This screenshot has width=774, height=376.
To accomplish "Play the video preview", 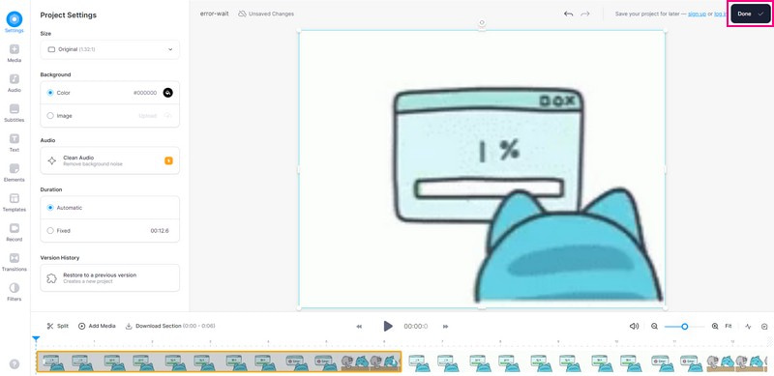I will [x=388, y=326].
